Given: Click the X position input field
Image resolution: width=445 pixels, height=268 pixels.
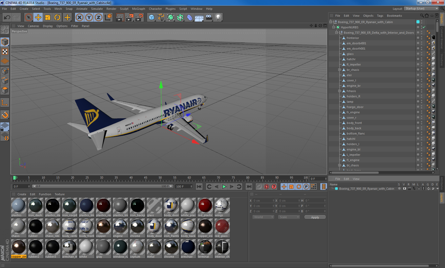Looking at the screenshot, I should tap(264, 201).
